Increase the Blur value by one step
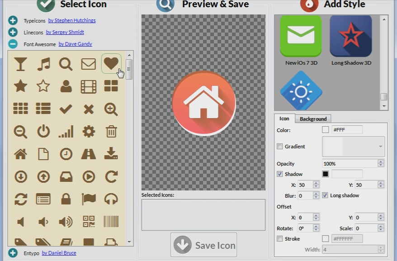This screenshot has width=397, height=261. click(x=316, y=194)
